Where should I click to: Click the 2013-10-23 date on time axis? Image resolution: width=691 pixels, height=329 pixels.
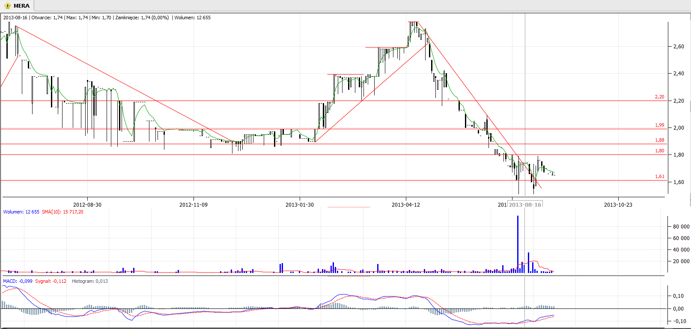[x=618, y=205]
